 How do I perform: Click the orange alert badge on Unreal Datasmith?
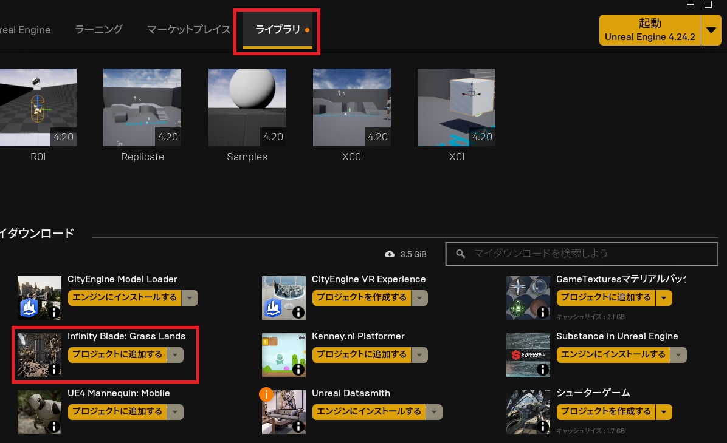(x=266, y=394)
